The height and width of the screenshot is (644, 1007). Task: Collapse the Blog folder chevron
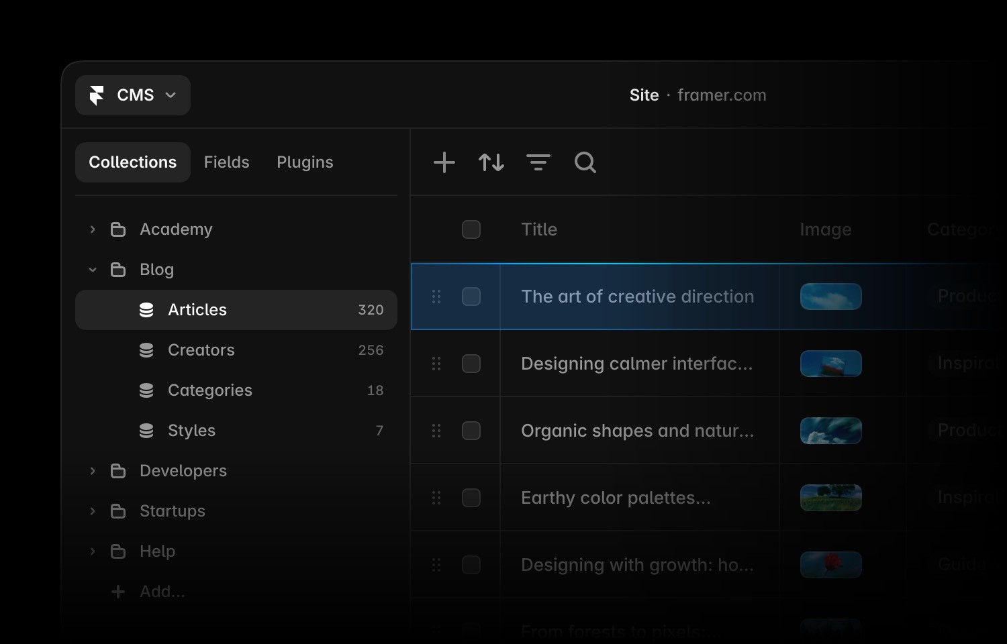tap(93, 270)
